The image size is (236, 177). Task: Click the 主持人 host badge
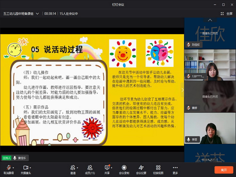click(7, 158)
